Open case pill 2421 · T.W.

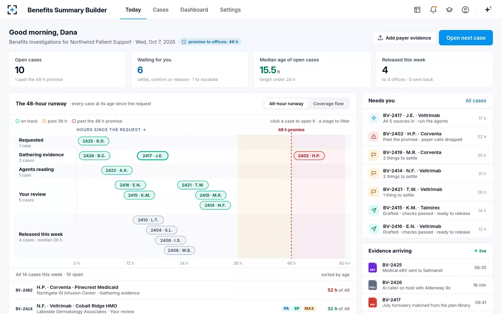[x=193, y=185]
